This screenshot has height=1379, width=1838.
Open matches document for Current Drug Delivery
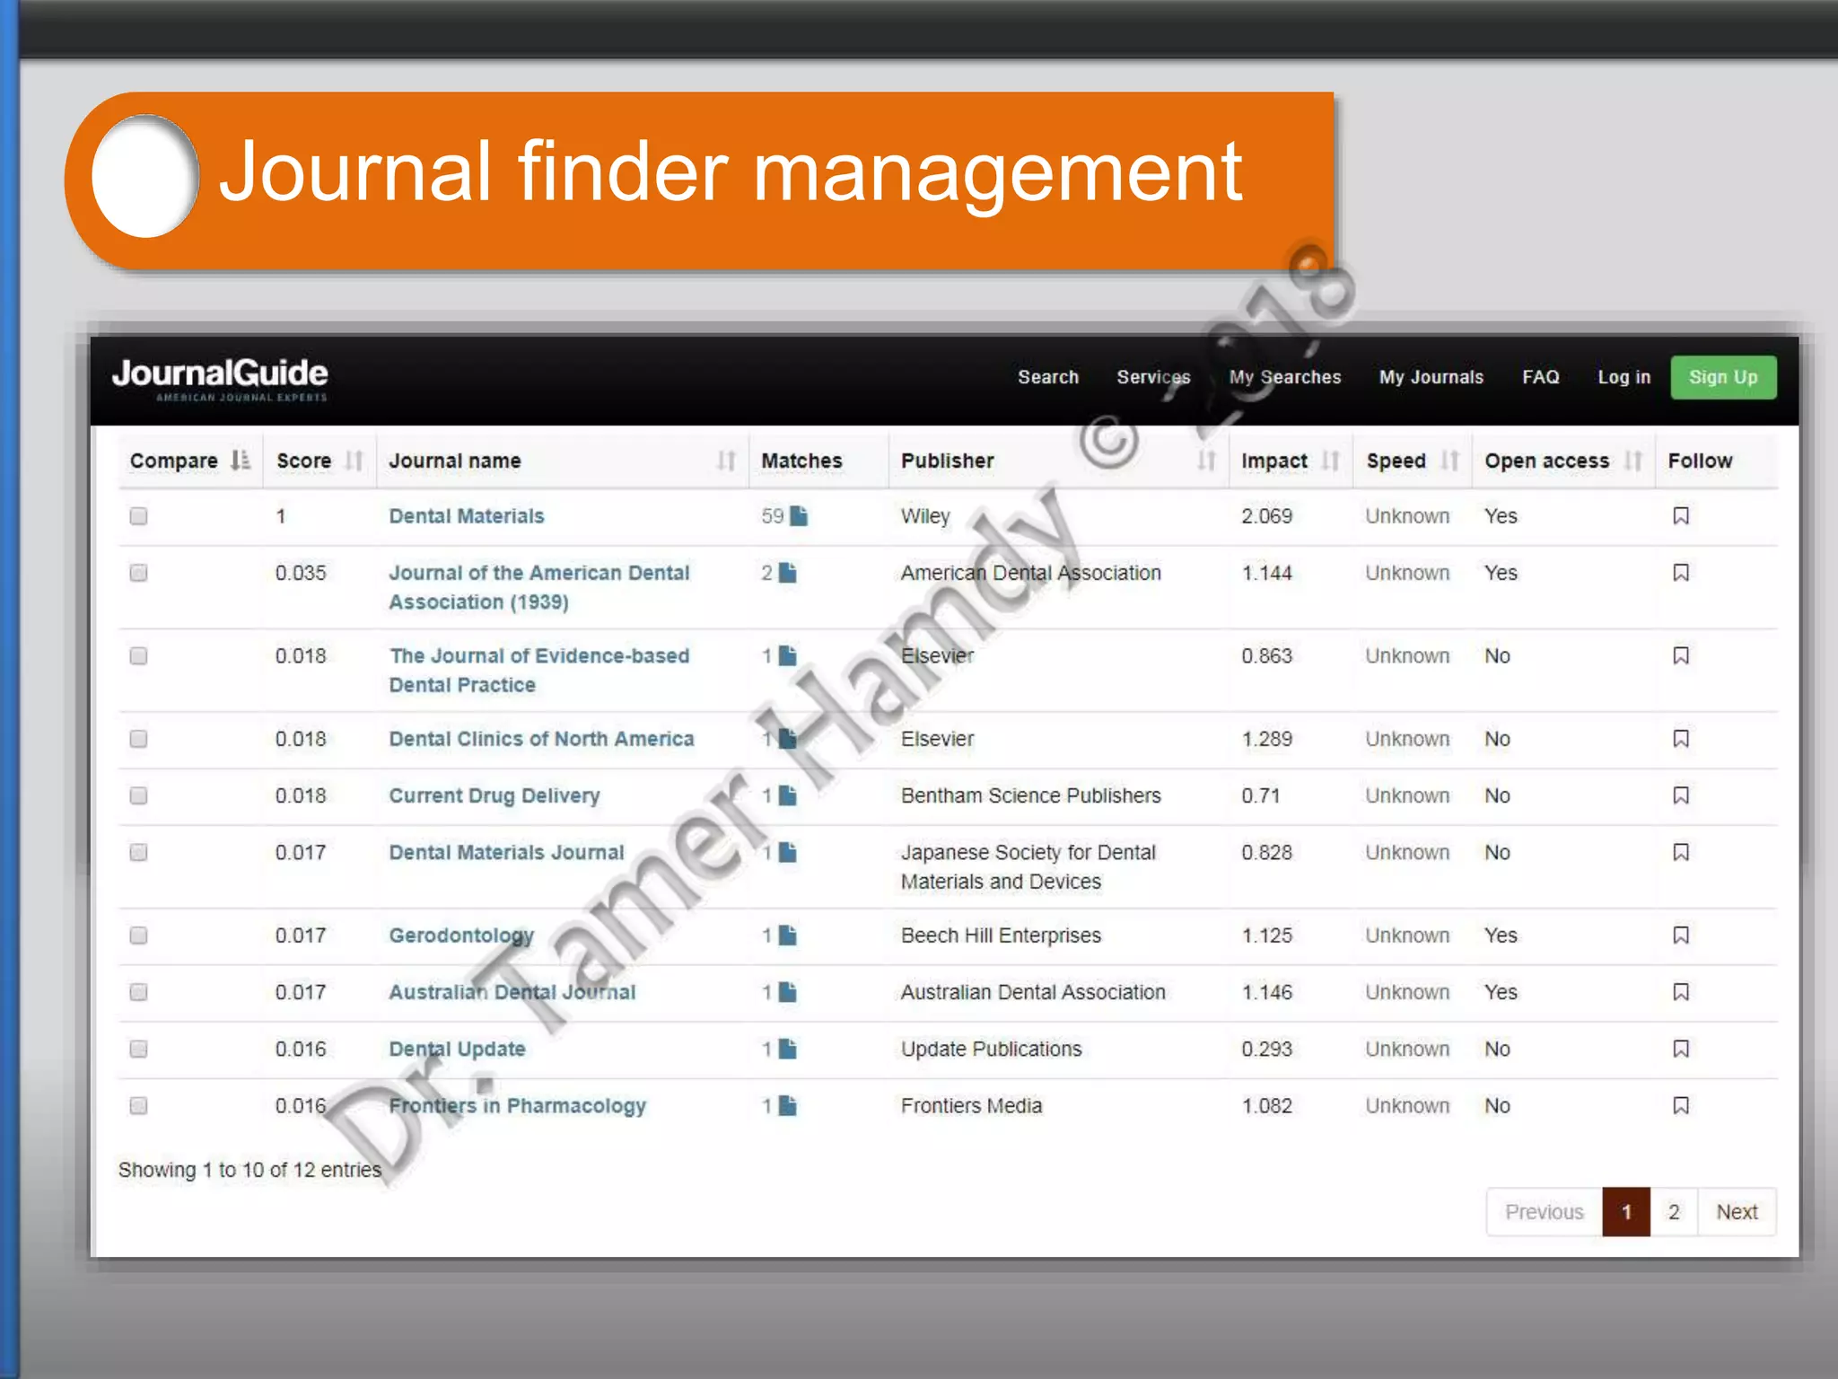coord(787,795)
